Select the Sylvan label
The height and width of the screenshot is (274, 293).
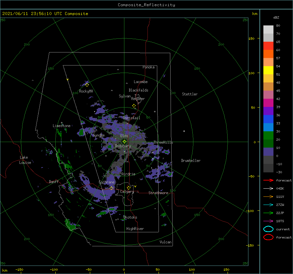[x=125, y=96]
